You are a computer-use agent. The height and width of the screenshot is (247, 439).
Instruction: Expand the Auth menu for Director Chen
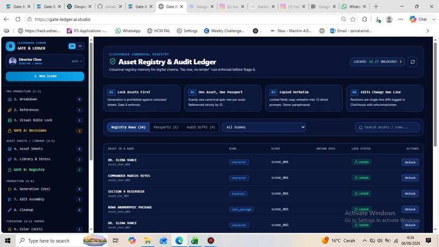[76, 61]
